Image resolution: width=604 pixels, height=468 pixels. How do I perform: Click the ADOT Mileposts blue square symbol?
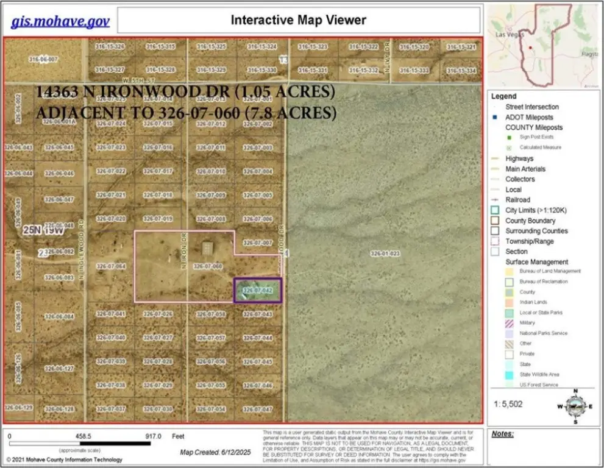point(496,117)
